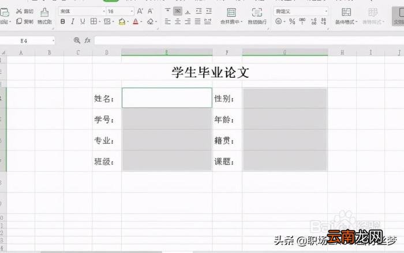Viewport: 404px width, 253px height.
Task: Select the 姓名 input cell
Action: (x=167, y=98)
